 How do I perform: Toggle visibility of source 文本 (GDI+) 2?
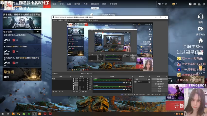pyautogui.click(x=87, y=87)
